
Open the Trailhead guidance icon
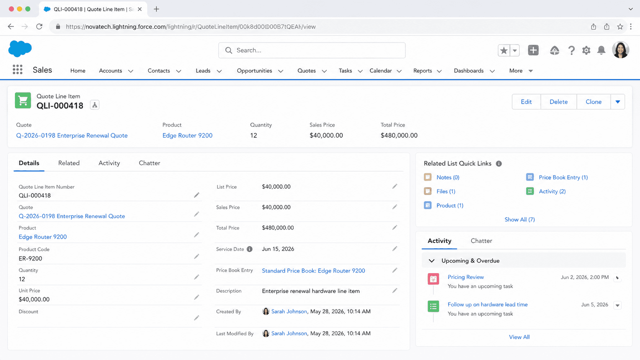point(554,50)
